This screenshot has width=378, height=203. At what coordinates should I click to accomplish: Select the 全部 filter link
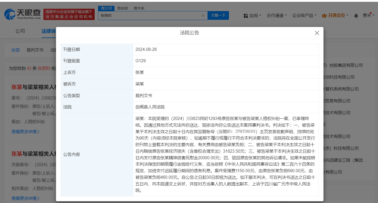[x=15, y=50]
